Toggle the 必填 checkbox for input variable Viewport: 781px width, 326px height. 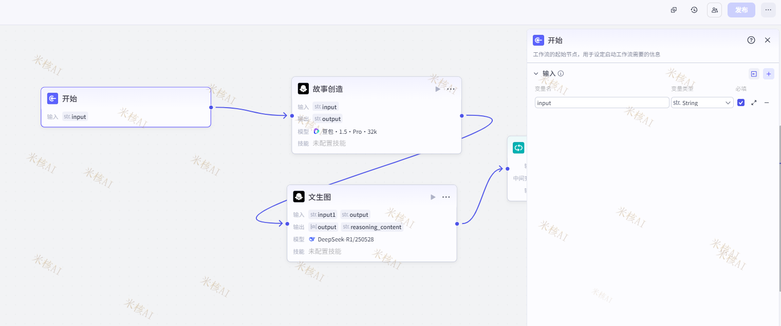click(x=741, y=103)
